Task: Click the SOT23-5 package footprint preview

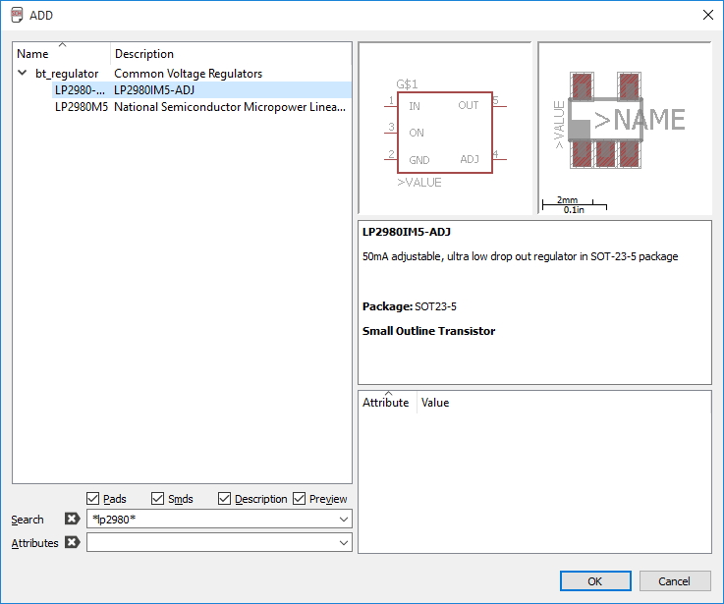Action: tap(625, 129)
